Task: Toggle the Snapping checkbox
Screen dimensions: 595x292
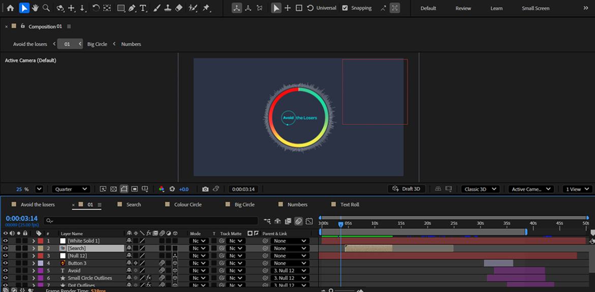Action: (x=345, y=8)
